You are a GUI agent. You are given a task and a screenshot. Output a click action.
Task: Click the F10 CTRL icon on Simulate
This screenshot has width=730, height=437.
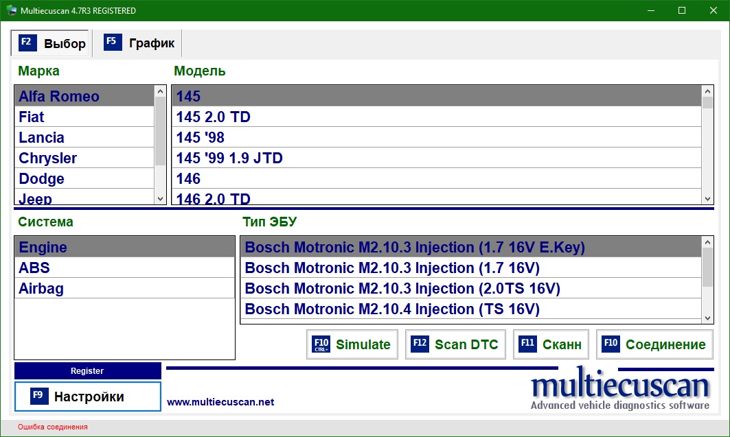[x=321, y=344]
